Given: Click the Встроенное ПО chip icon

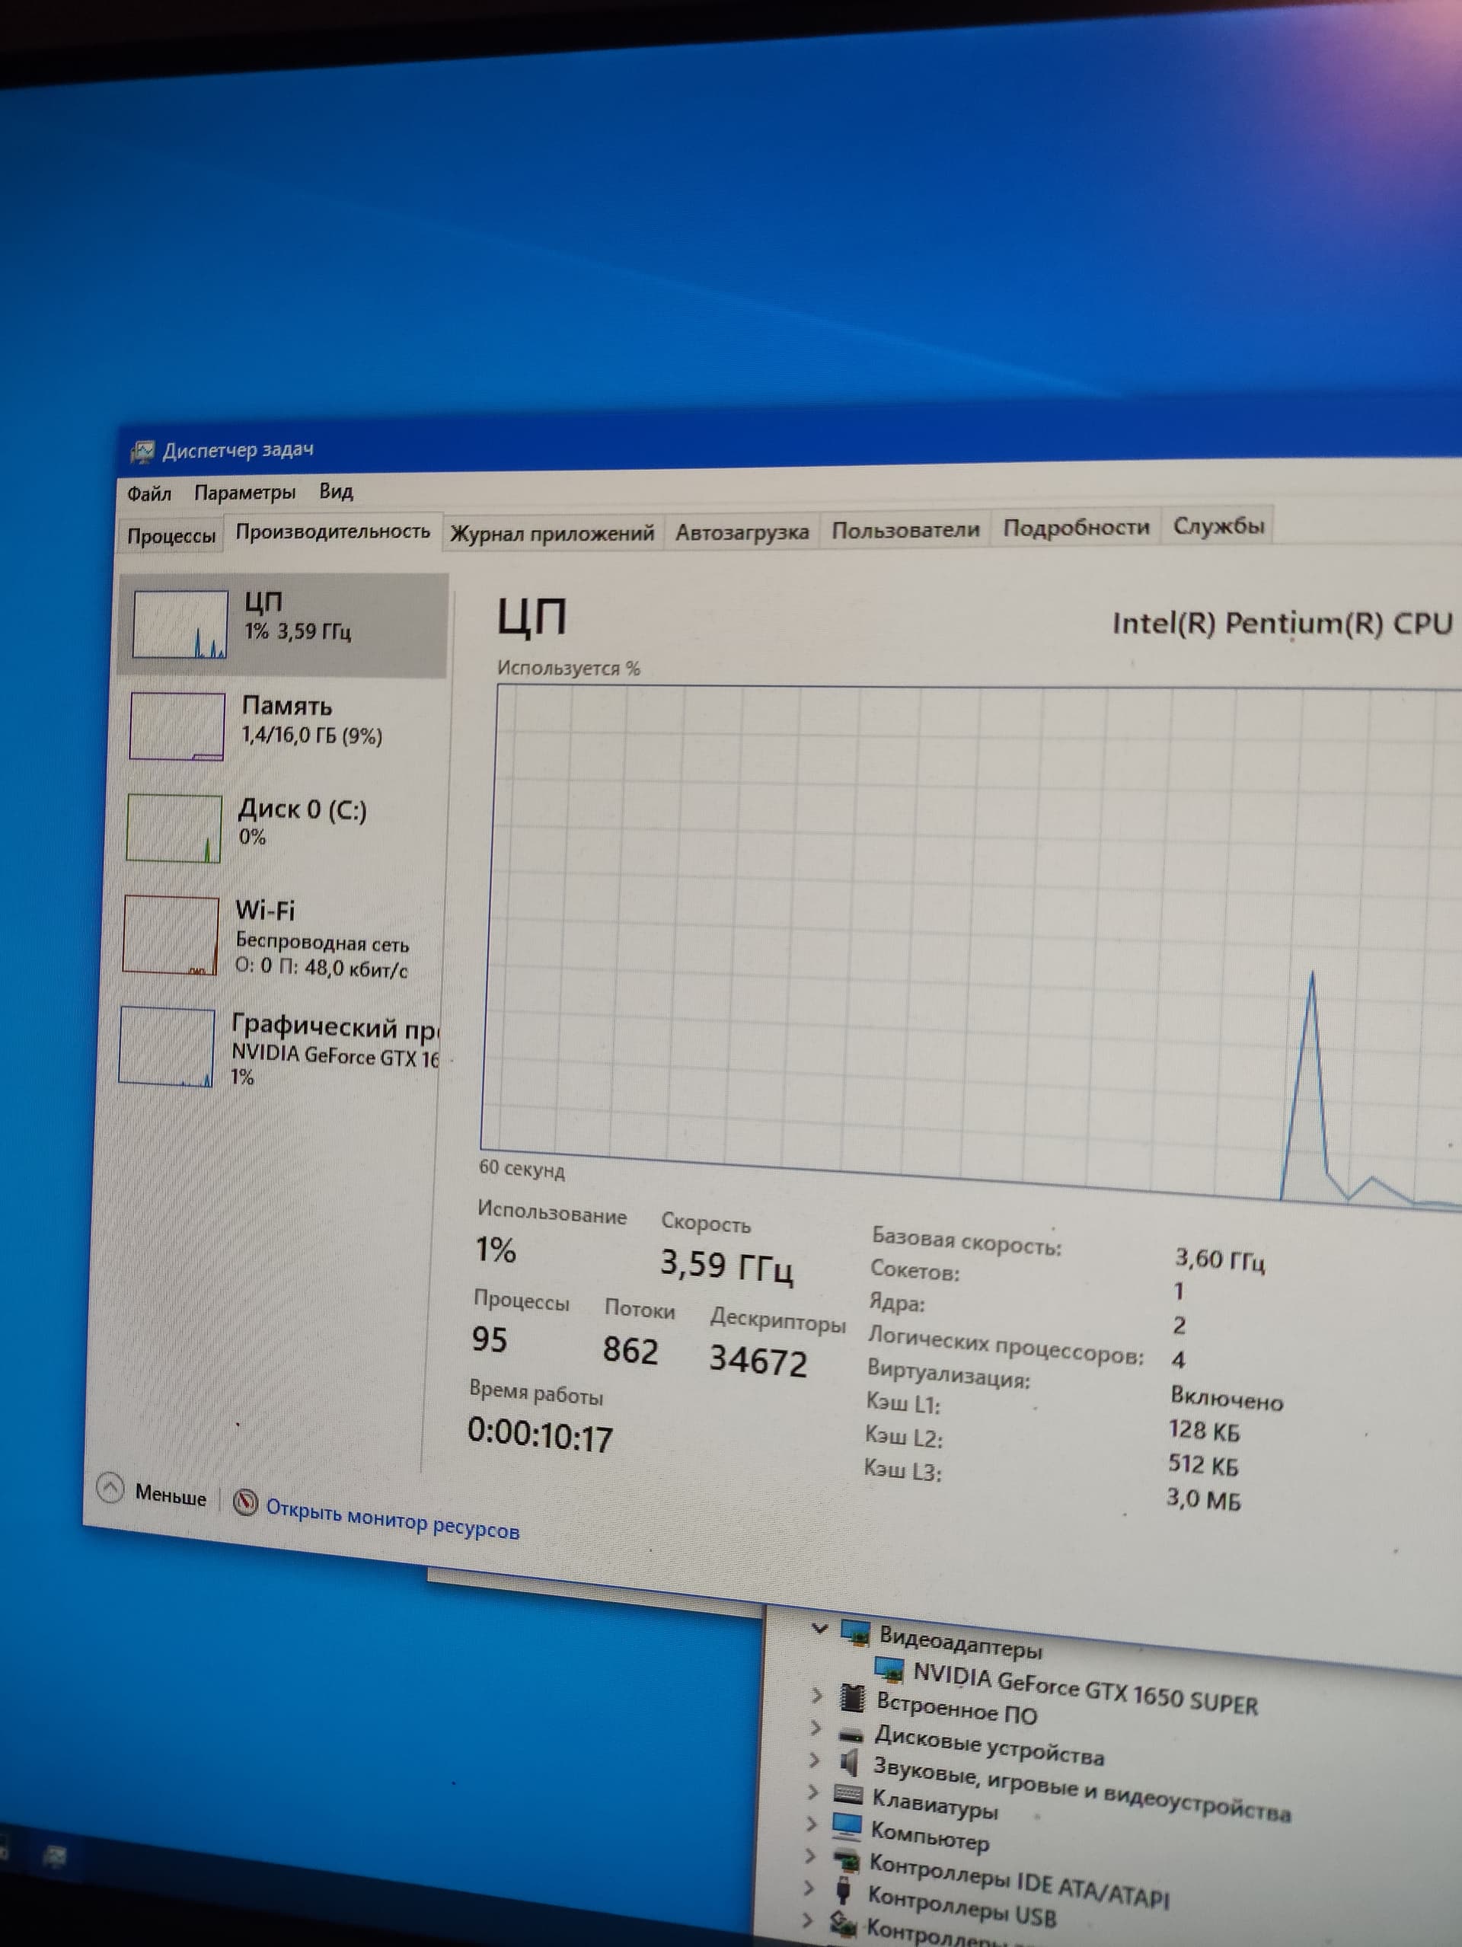Looking at the screenshot, I should [851, 1696].
